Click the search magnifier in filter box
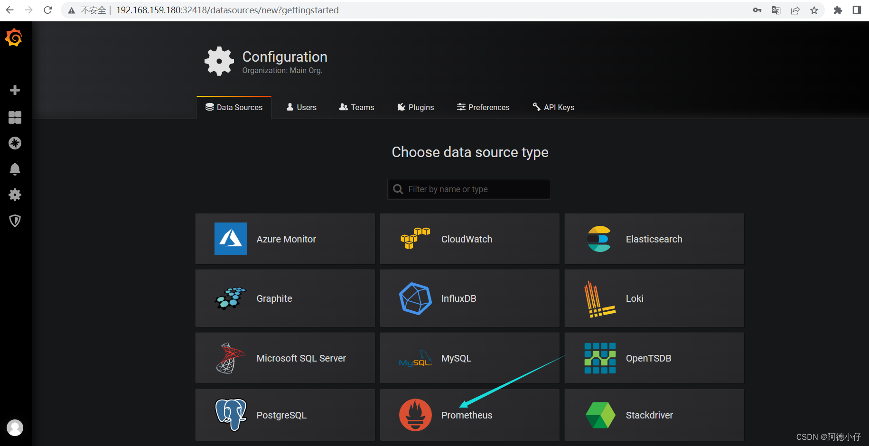 (398, 189)
